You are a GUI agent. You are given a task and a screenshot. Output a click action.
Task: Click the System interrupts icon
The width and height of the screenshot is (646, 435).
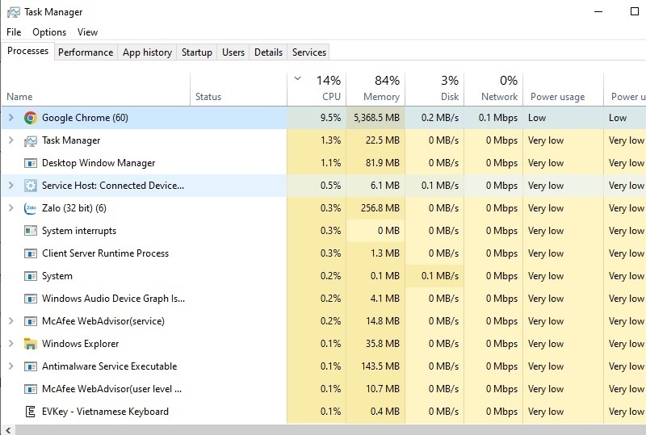31,231
